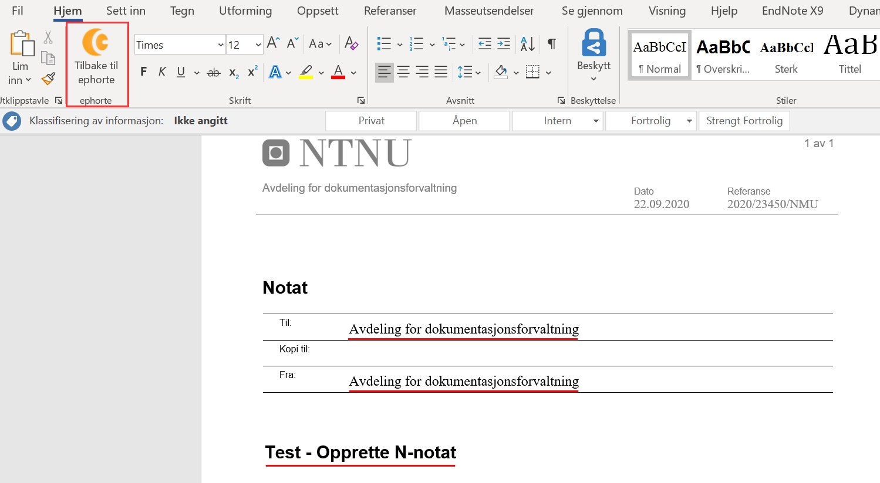Classify the document as Strengt Fortrolig
This screenshot has width=880, height=483.
(744, 121)
